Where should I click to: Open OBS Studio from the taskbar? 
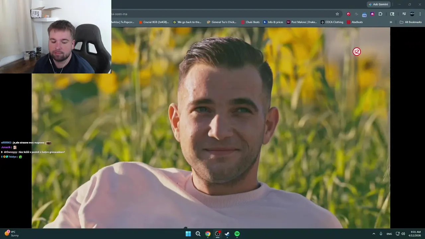[217, 234]
